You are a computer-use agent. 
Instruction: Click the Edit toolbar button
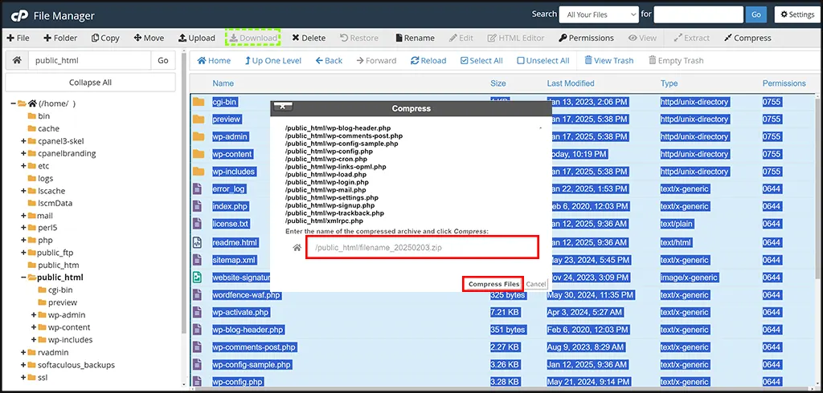[x=461, y=38]
